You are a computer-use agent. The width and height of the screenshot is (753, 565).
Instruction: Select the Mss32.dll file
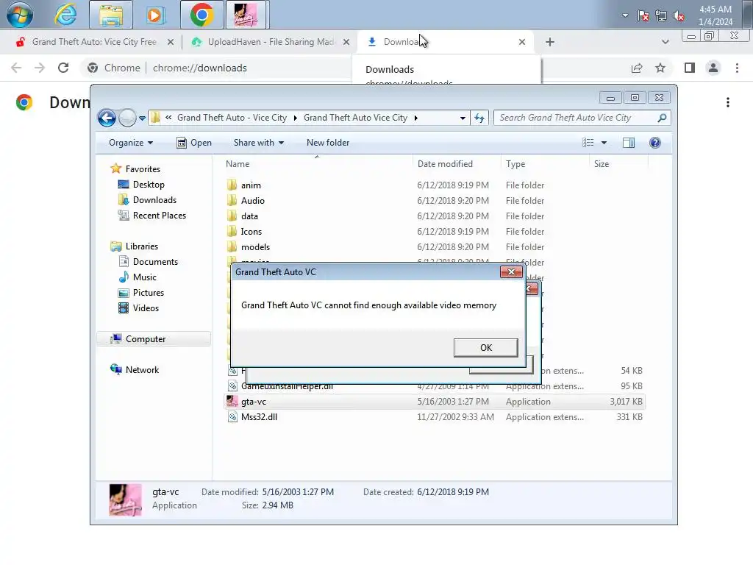[435, 417]
